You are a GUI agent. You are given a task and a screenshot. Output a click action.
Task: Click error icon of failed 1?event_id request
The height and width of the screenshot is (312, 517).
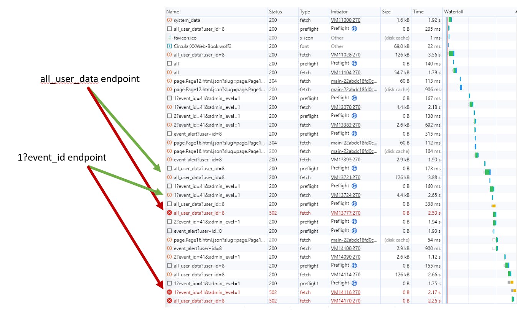click(169, 292)
